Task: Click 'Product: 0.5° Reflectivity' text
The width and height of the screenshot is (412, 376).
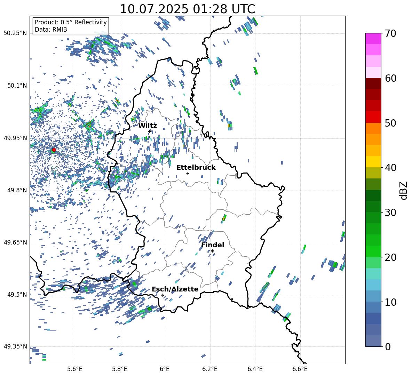Action: [71, 22]
